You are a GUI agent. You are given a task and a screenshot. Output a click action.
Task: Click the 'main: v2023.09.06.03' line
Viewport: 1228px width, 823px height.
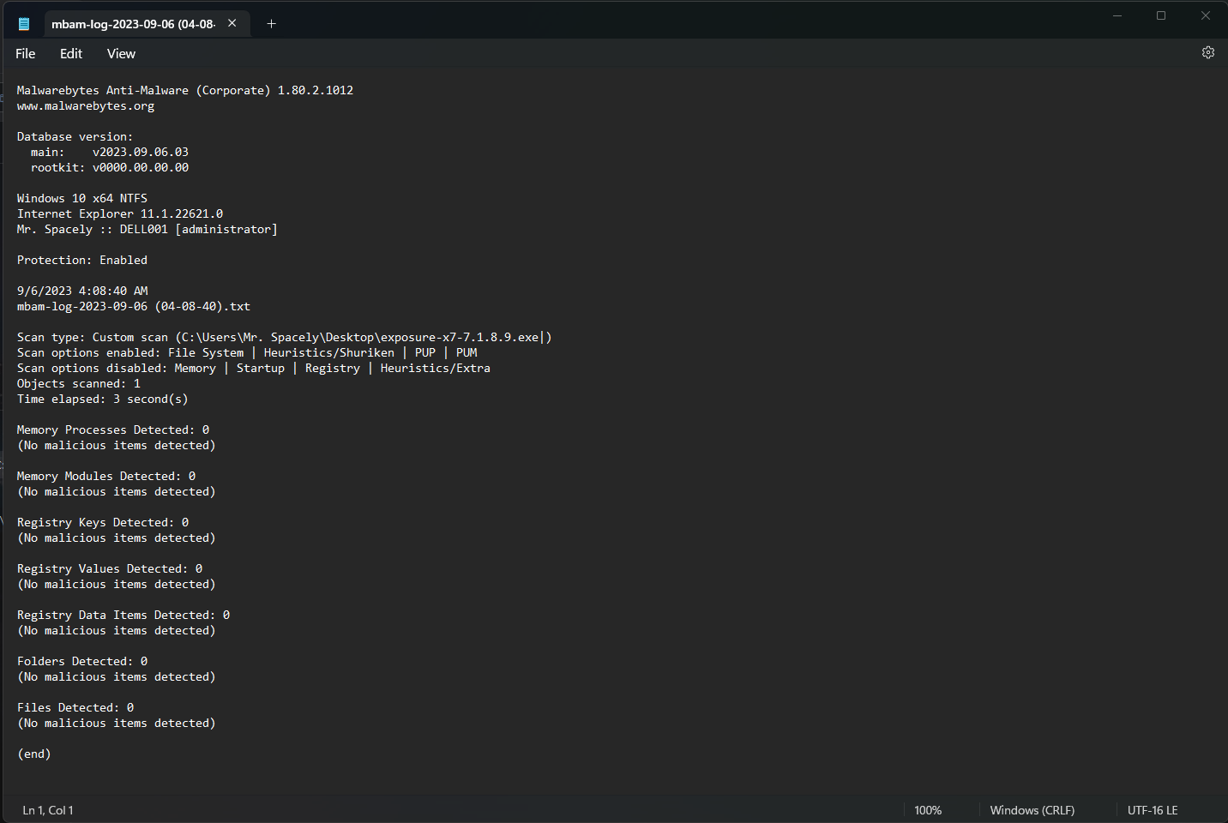110,152
